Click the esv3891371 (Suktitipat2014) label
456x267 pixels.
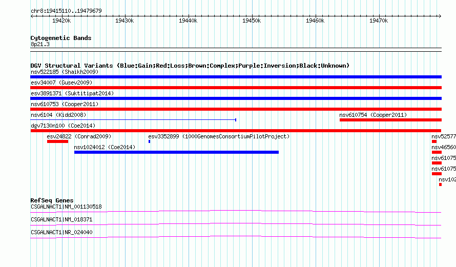coord(72,93)
